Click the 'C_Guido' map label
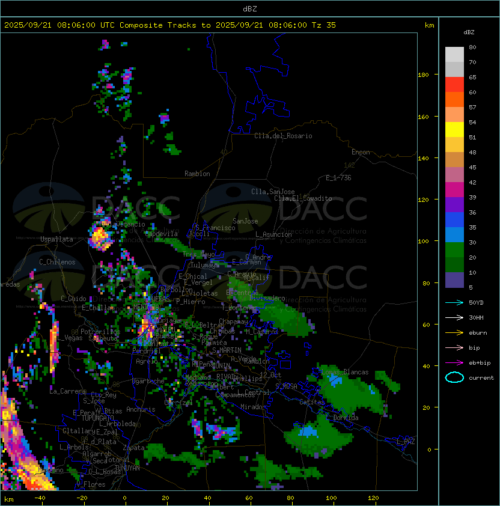The height and width of the screenshot is (506, 500). [73, 299]
